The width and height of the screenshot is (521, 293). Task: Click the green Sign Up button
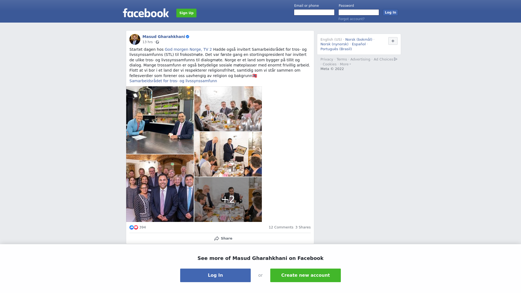click(186, 13)
